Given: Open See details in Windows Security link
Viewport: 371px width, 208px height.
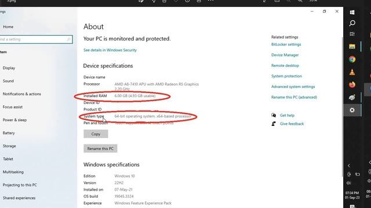Looking at the screenshot, I should click(x=110, y=50).
